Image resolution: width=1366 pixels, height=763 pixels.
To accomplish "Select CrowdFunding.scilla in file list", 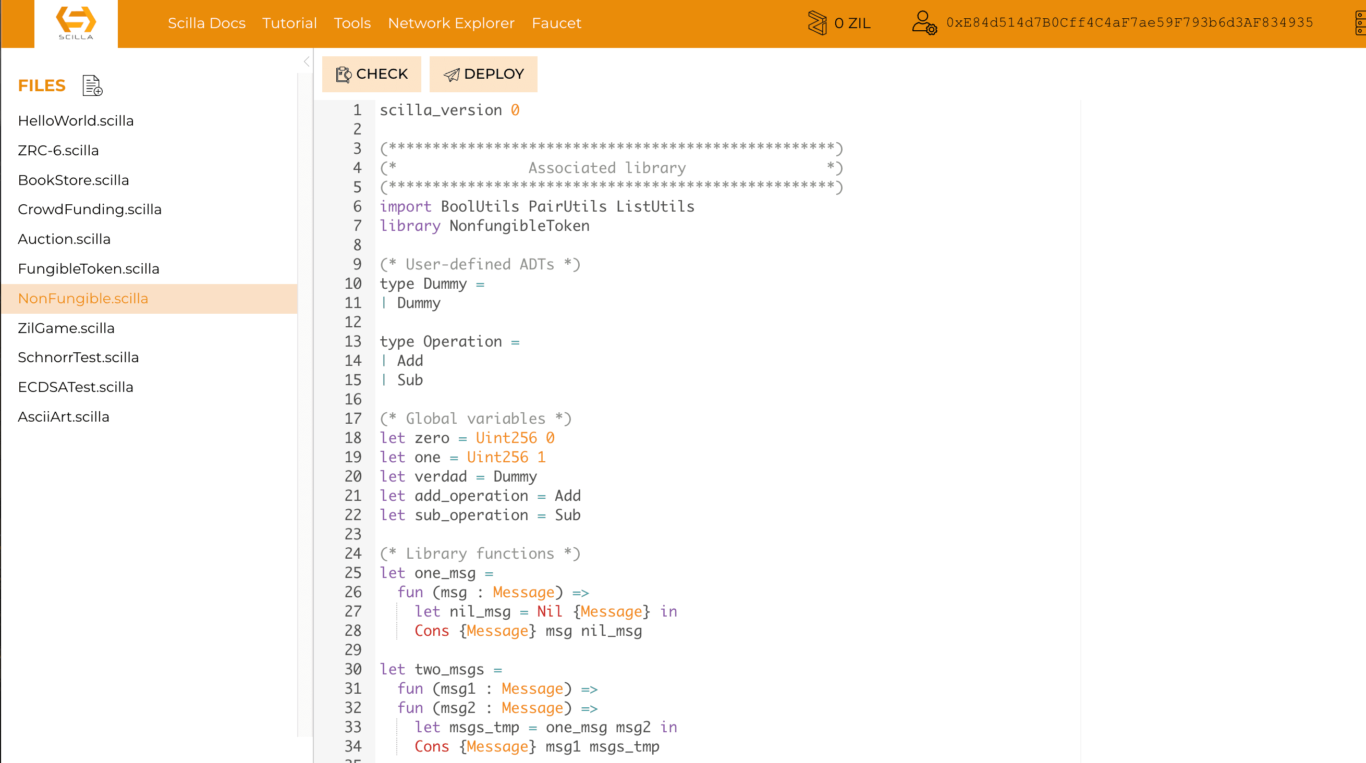I will click(x=90, y=209).
